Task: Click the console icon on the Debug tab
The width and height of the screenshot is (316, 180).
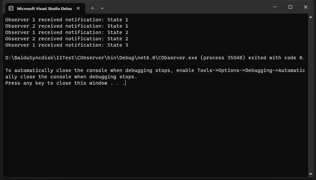Action: tap(11, 8)
